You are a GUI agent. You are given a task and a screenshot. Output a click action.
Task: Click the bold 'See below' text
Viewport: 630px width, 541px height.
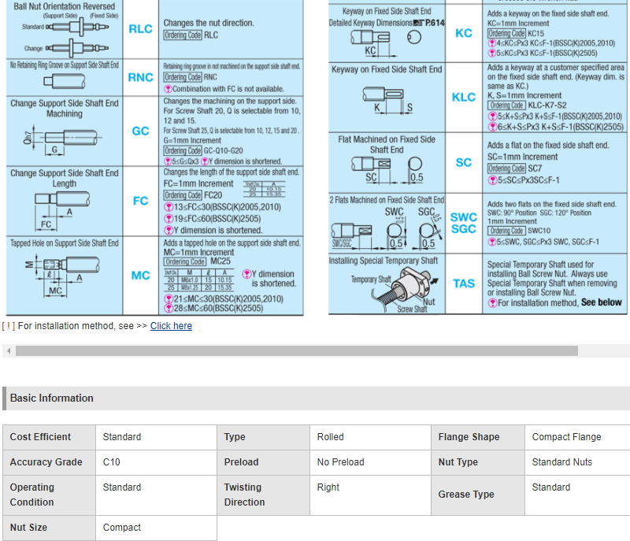602,302
